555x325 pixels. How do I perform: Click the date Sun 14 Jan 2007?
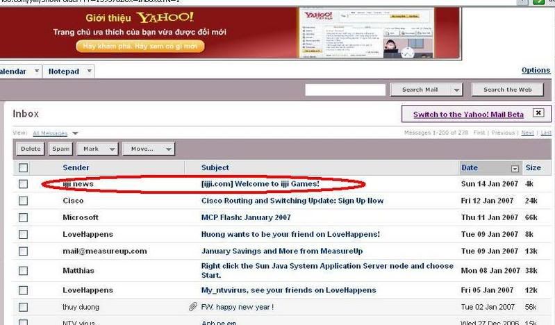pos(490,184)
